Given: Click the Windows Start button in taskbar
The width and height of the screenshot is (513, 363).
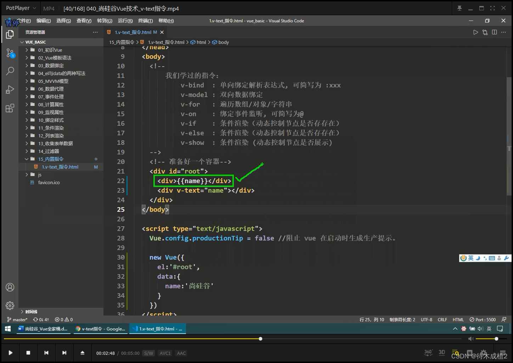Looking at the screenshot, I should point(8,329).
